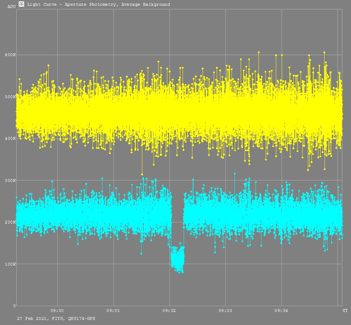
Task: Click the 100K y-axis label
Action: 10,264
